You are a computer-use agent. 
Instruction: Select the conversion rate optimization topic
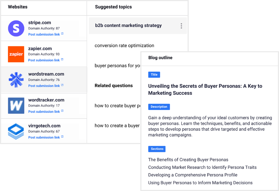pos(124,46)
